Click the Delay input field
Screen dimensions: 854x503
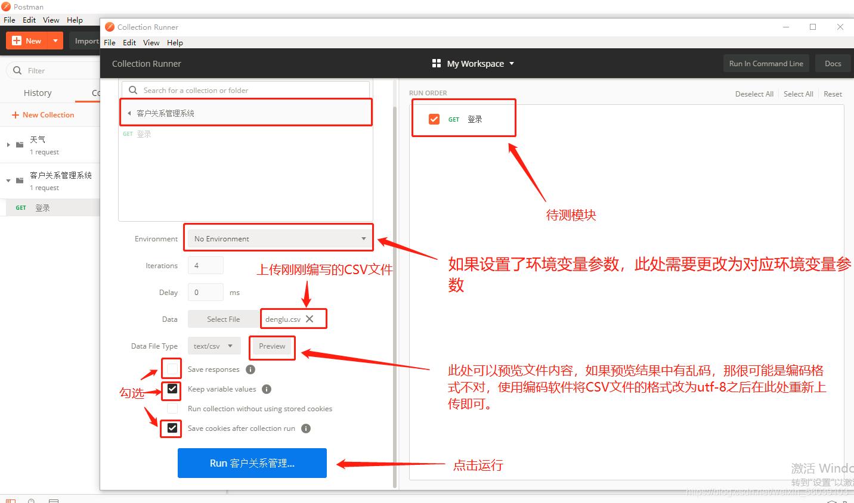pos(206,292)
